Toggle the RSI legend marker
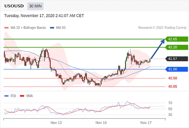 pos(6,96)
